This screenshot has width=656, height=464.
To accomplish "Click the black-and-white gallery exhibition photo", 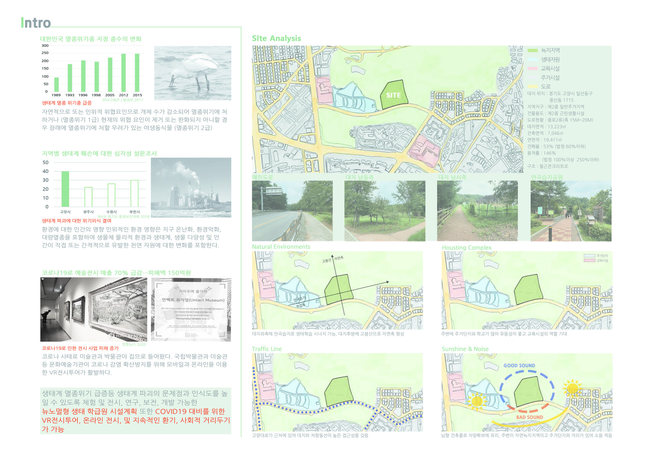I will coord(94,310).
